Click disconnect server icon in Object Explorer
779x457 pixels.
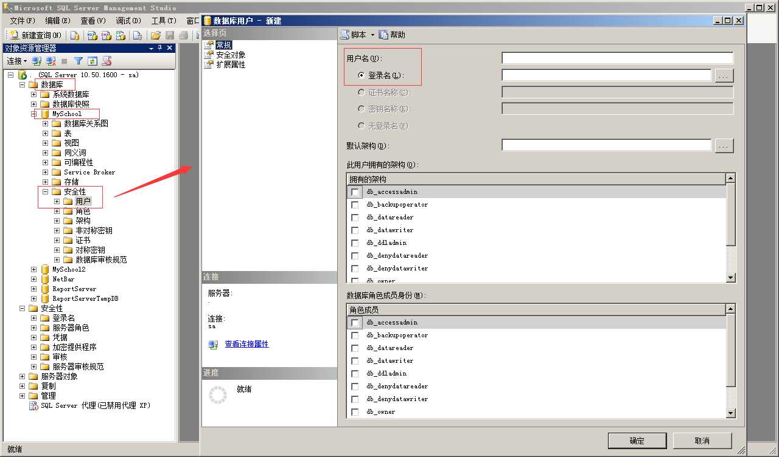coord(51,61)
